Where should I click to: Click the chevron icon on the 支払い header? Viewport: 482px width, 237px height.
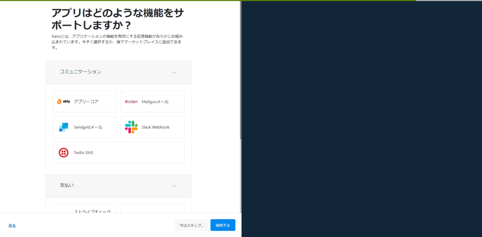[174, 186]
